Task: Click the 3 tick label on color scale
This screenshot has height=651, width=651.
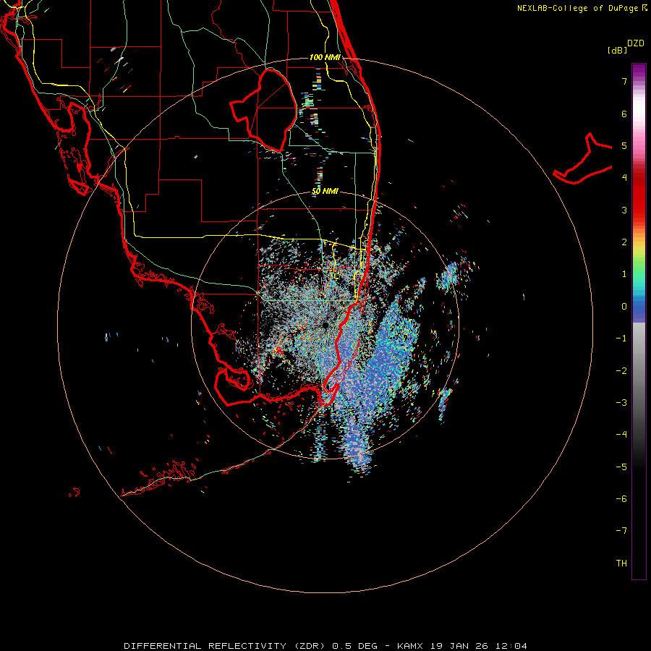Action: point(624,210)
